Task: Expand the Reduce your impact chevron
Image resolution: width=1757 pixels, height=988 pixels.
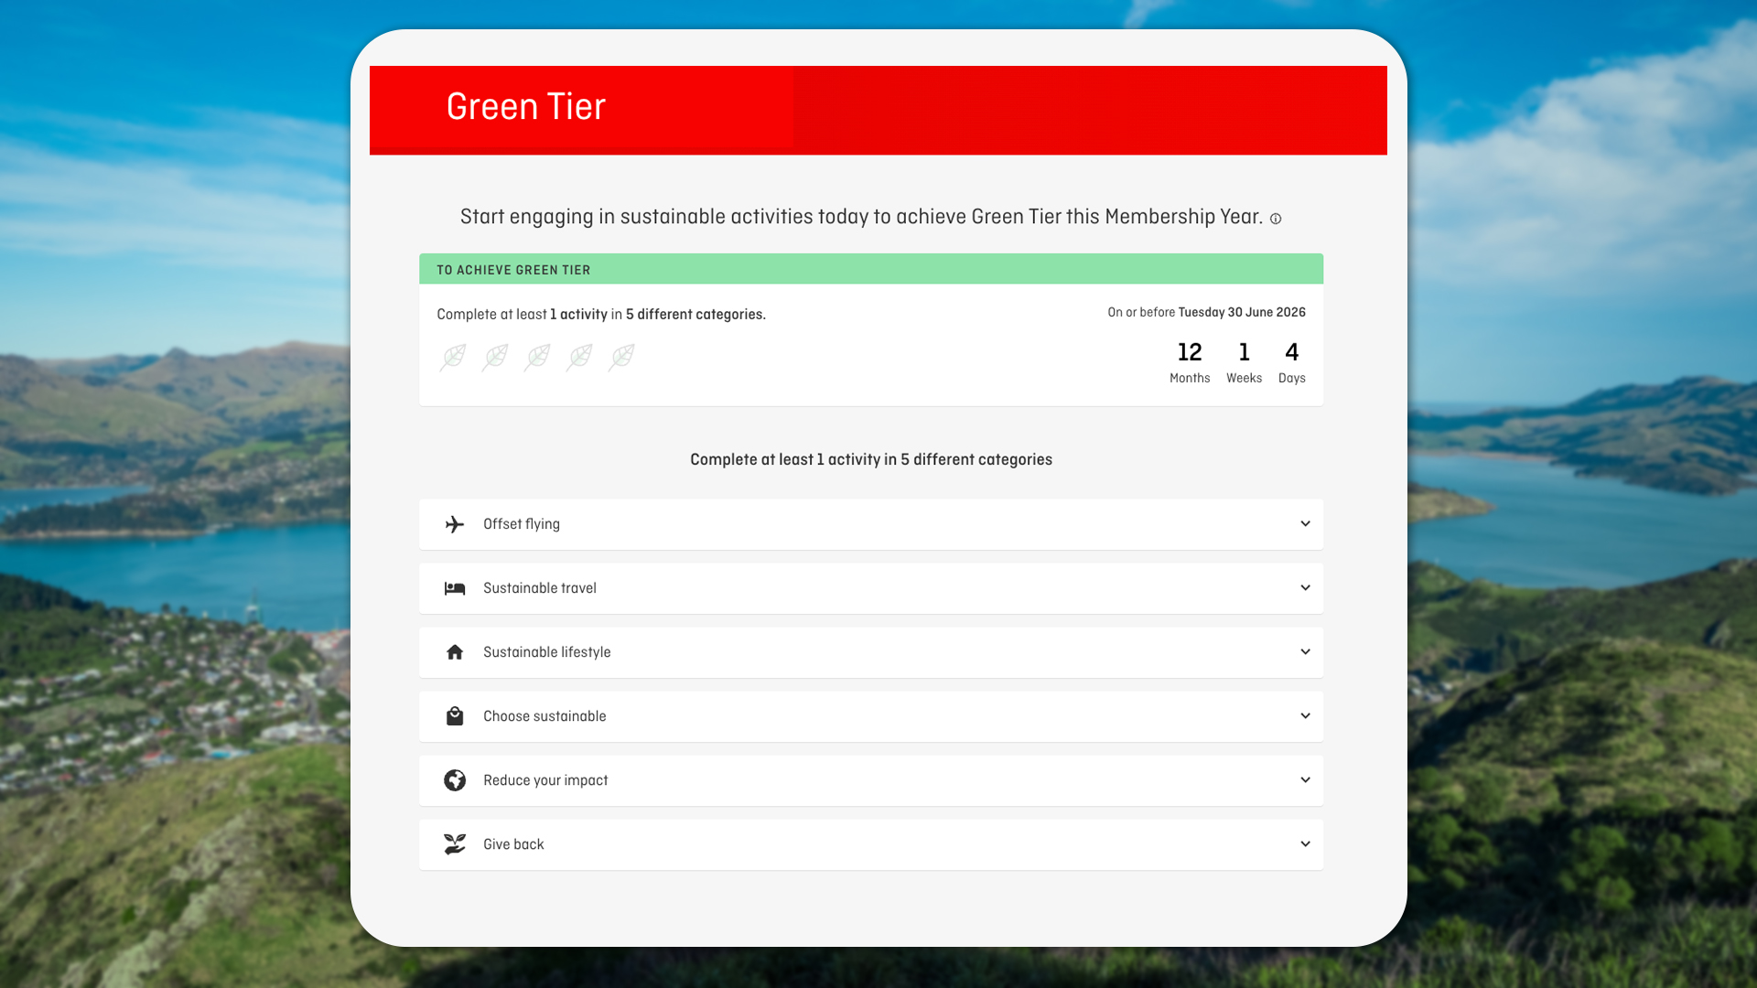Action: [1305, 780]
